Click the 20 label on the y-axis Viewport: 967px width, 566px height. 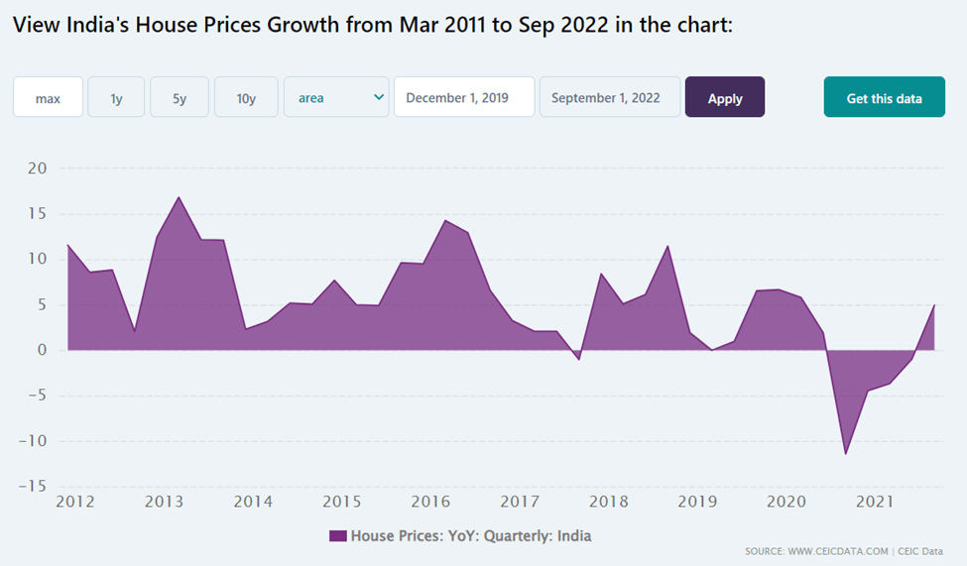pyautogui.click(x=38, y=169)
